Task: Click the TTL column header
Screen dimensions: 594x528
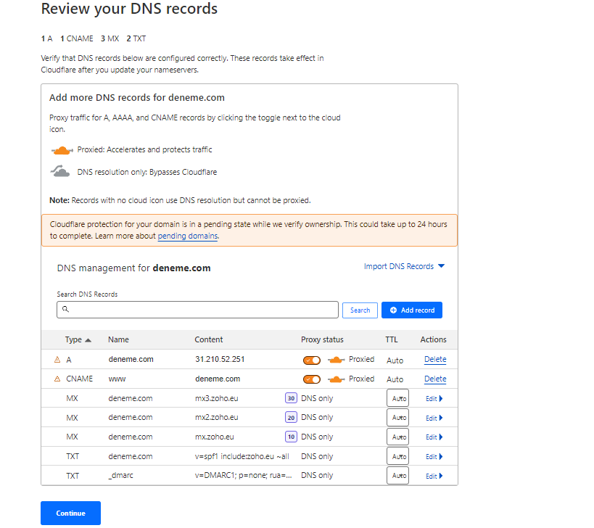Action: 392,339
